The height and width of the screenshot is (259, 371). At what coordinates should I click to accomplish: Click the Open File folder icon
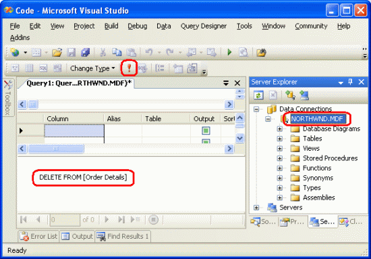(57, 53)
